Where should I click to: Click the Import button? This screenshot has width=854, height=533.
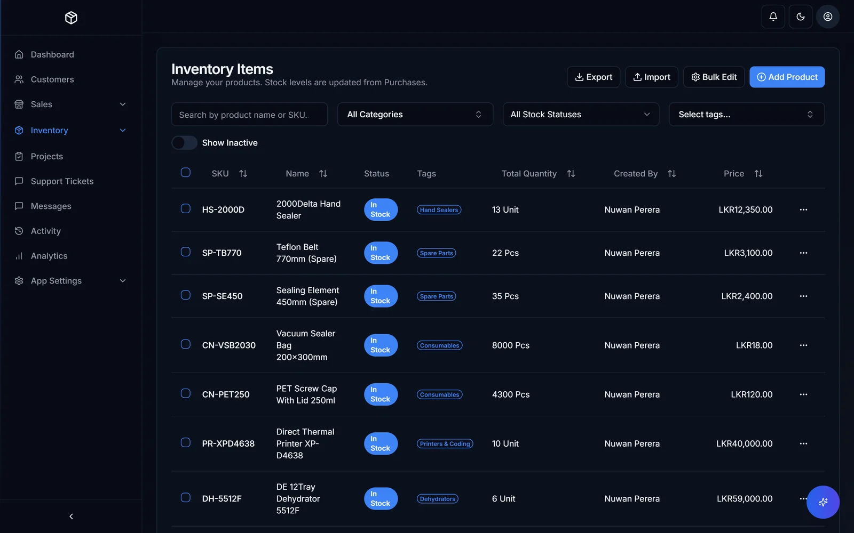(651, 77)
